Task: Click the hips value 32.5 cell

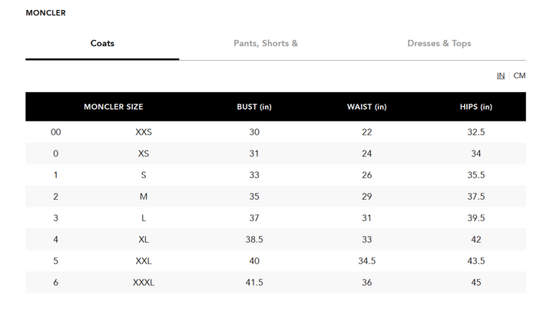Action: 476,132
